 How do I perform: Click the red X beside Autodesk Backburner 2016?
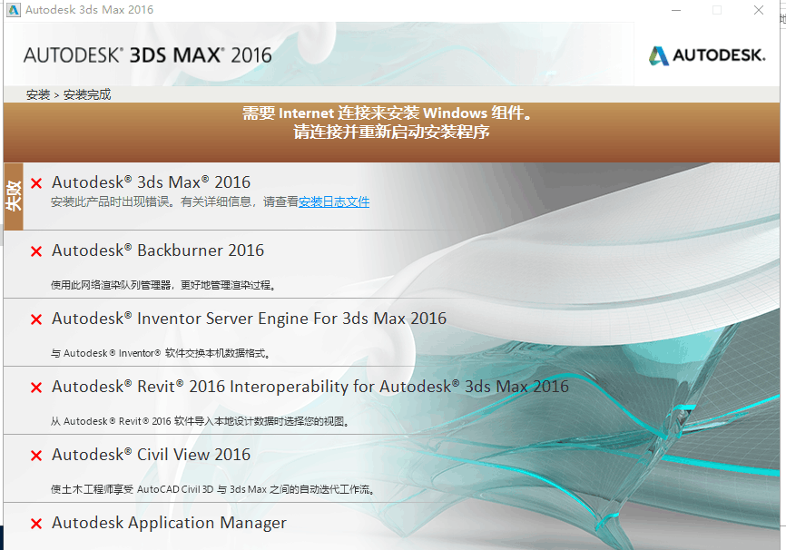36,251
